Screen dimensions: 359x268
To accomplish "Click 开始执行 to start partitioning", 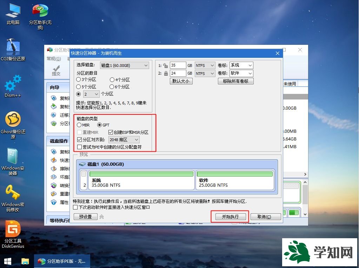I will (x=230, y=216).
